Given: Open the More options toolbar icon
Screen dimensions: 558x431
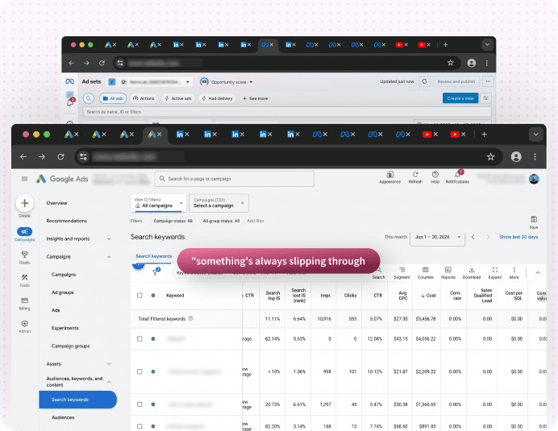Looking at the screenshot, I should 514,270.
